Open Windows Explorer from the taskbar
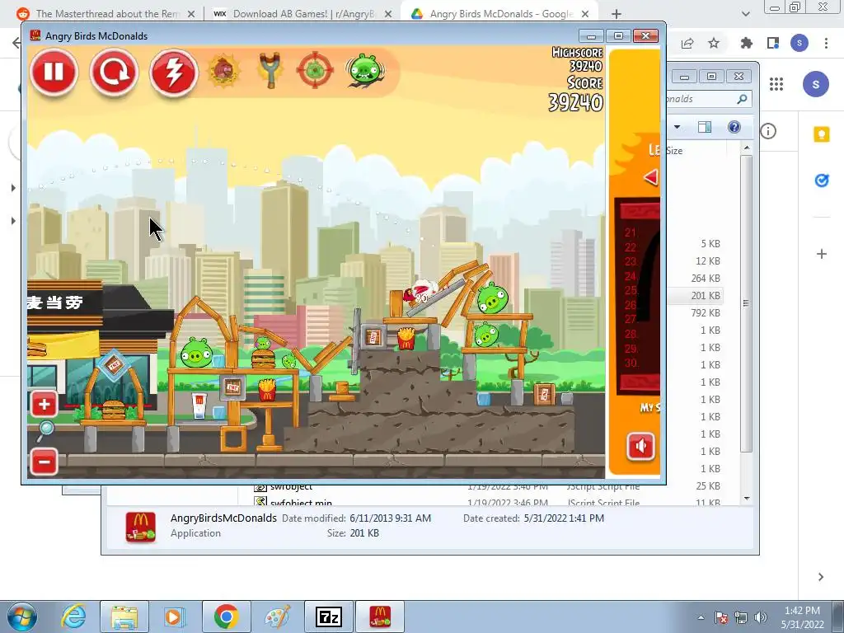The width and height of the screenshot is (844, 633). tap(124, 617)
